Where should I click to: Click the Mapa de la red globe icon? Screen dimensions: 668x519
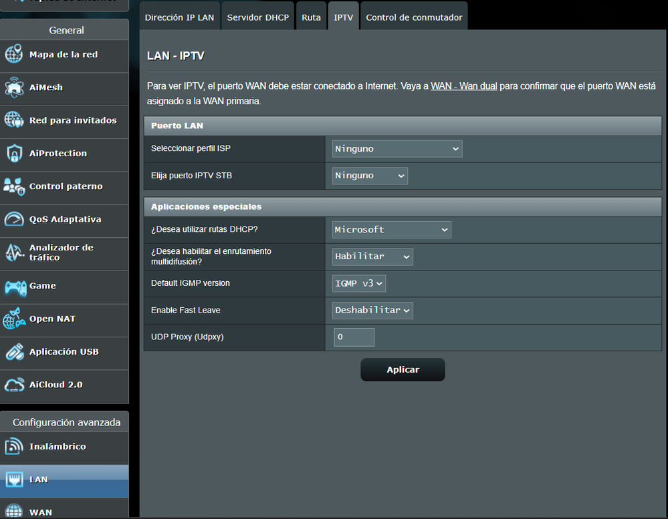[14, 55]
